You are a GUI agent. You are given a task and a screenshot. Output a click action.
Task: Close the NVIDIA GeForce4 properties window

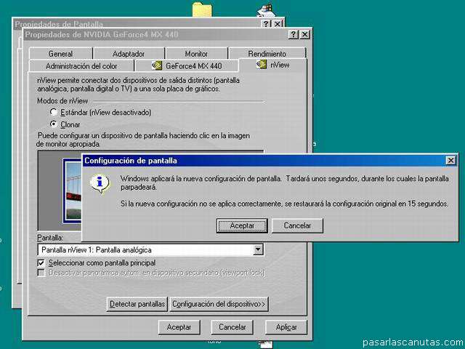304,35
